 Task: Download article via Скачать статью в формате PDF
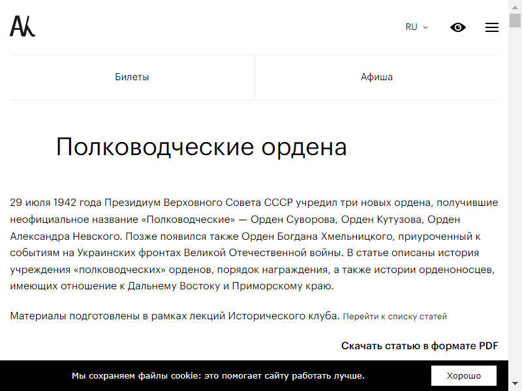point(420,346)
